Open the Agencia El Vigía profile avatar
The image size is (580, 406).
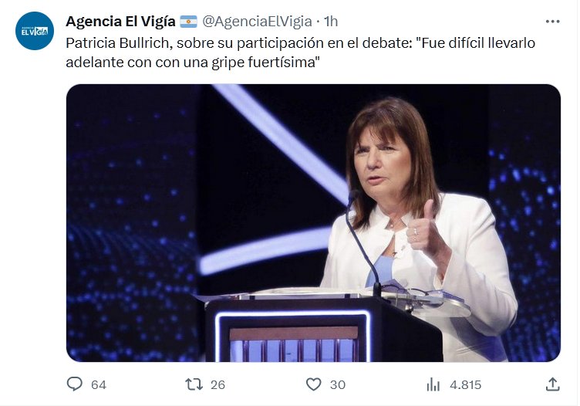35,32
